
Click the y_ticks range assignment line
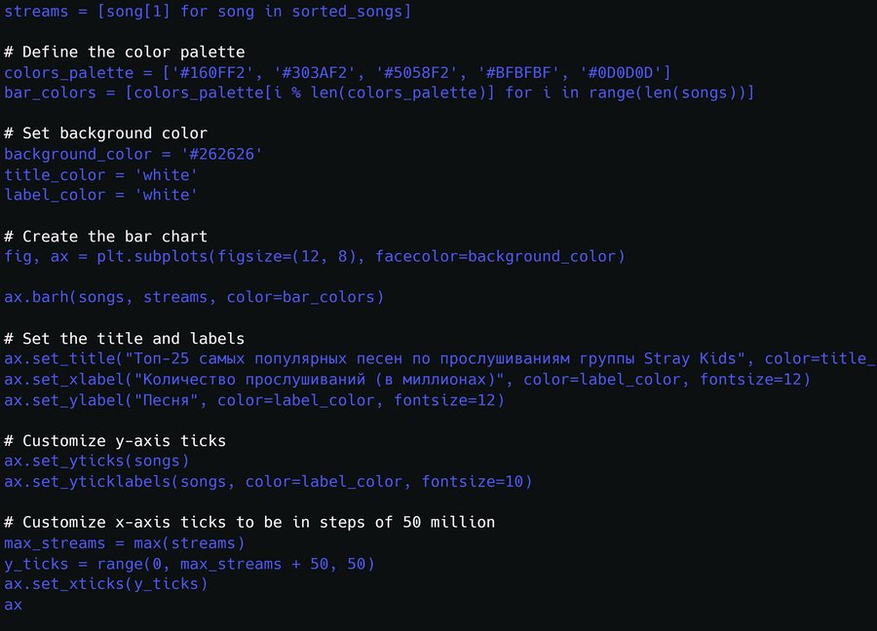tap(189, 564)
